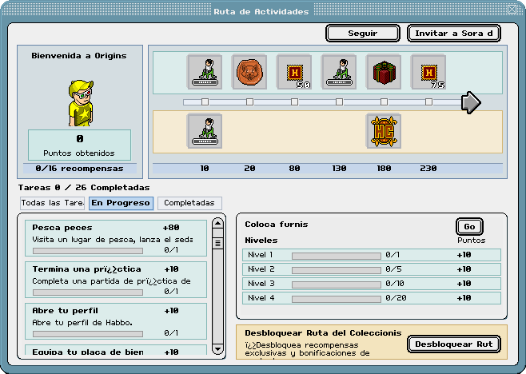Select the 50 credits reward icon
Screen dimensions: 526x374
click(x=294, y=72)
